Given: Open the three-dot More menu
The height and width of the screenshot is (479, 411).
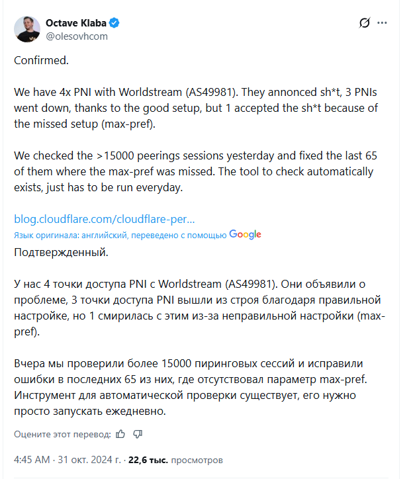Looking at the screenshot, I should [x=382, y=23].
